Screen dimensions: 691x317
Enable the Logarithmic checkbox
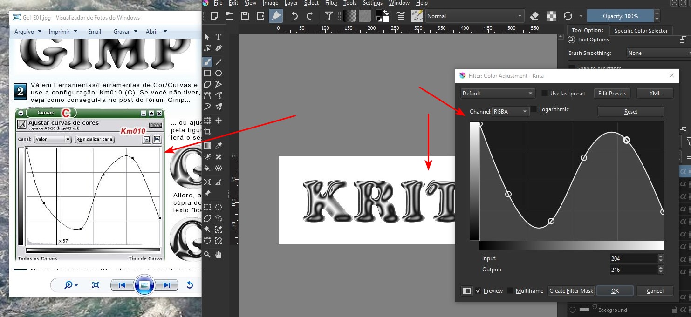(534, 109)
